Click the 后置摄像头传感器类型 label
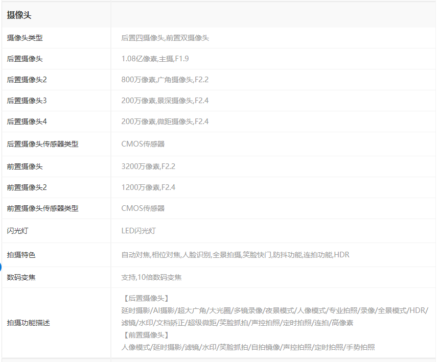The width and height of the screenshot is (439, 362). coord(42,144)
